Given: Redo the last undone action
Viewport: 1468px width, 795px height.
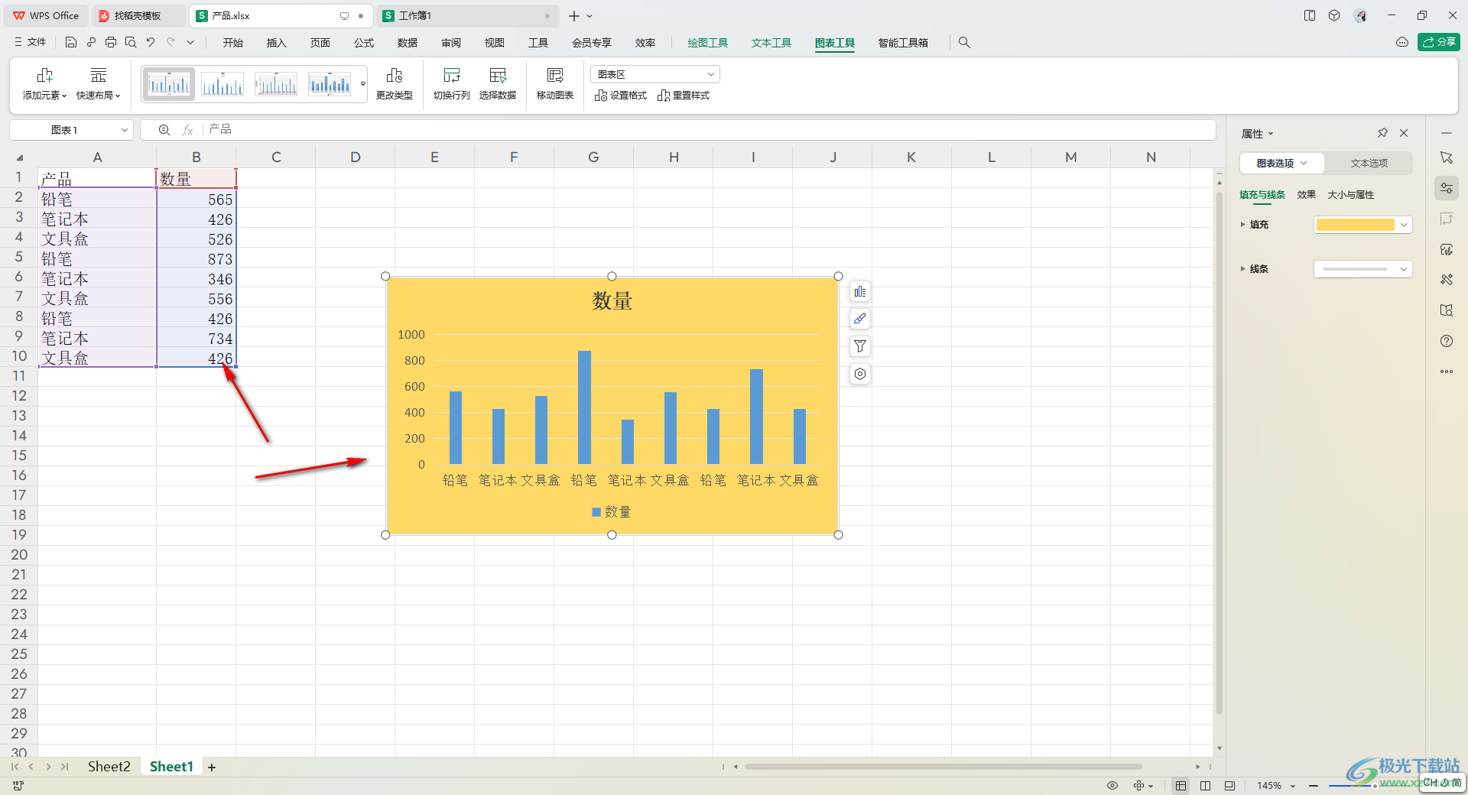Looking at the screenshot, I should coord(171,43).
